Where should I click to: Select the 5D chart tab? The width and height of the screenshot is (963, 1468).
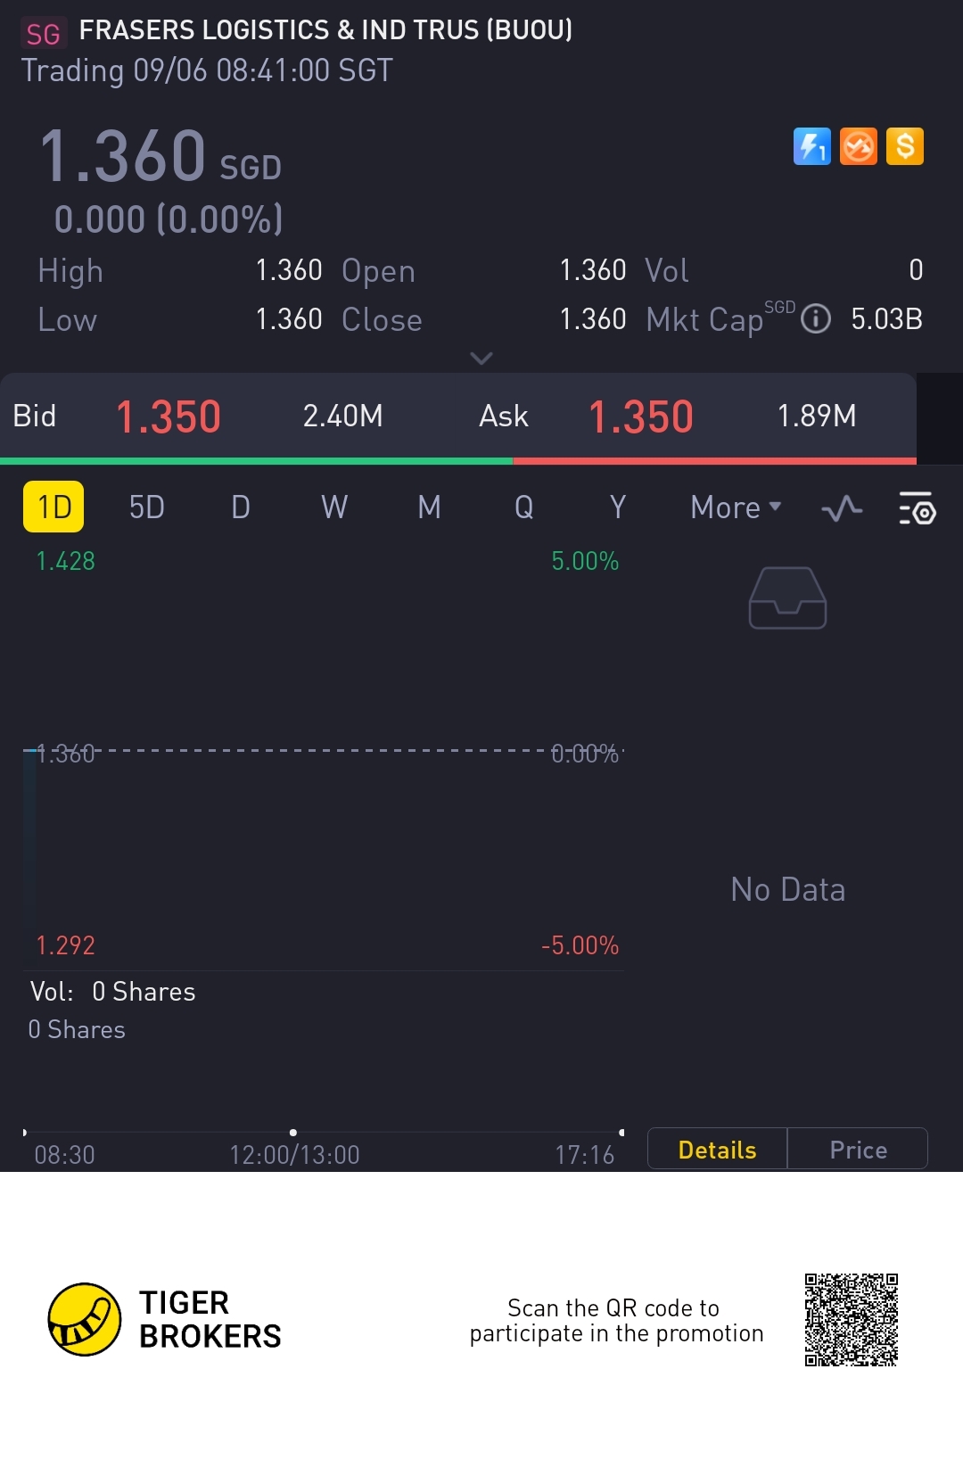point(147,507)
